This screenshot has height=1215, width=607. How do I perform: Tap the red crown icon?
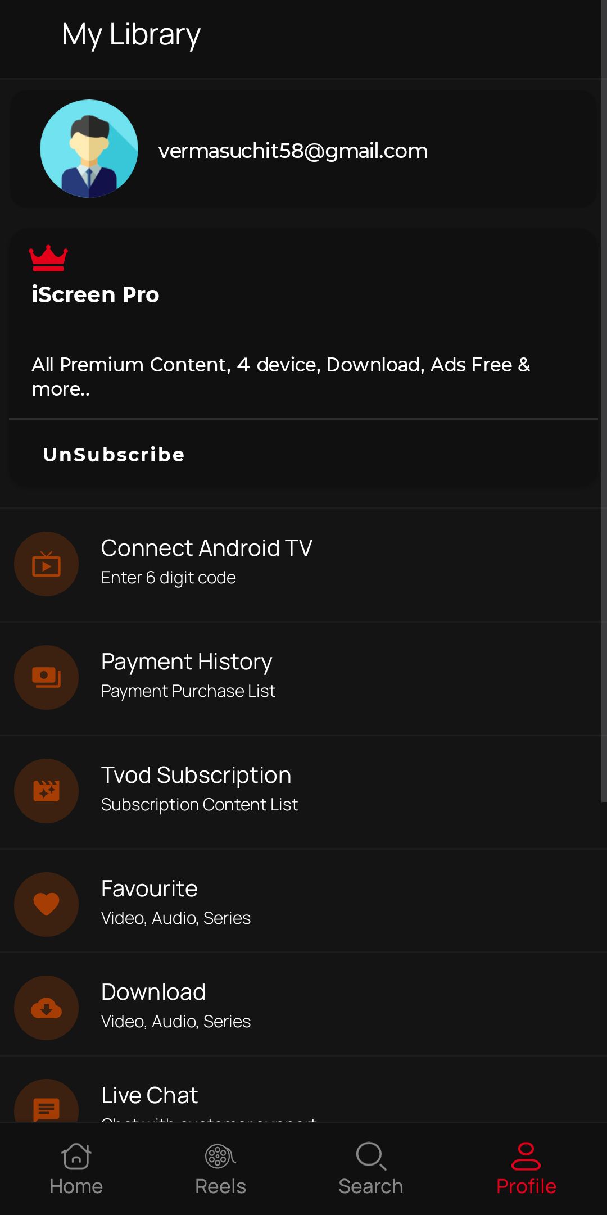48,259
